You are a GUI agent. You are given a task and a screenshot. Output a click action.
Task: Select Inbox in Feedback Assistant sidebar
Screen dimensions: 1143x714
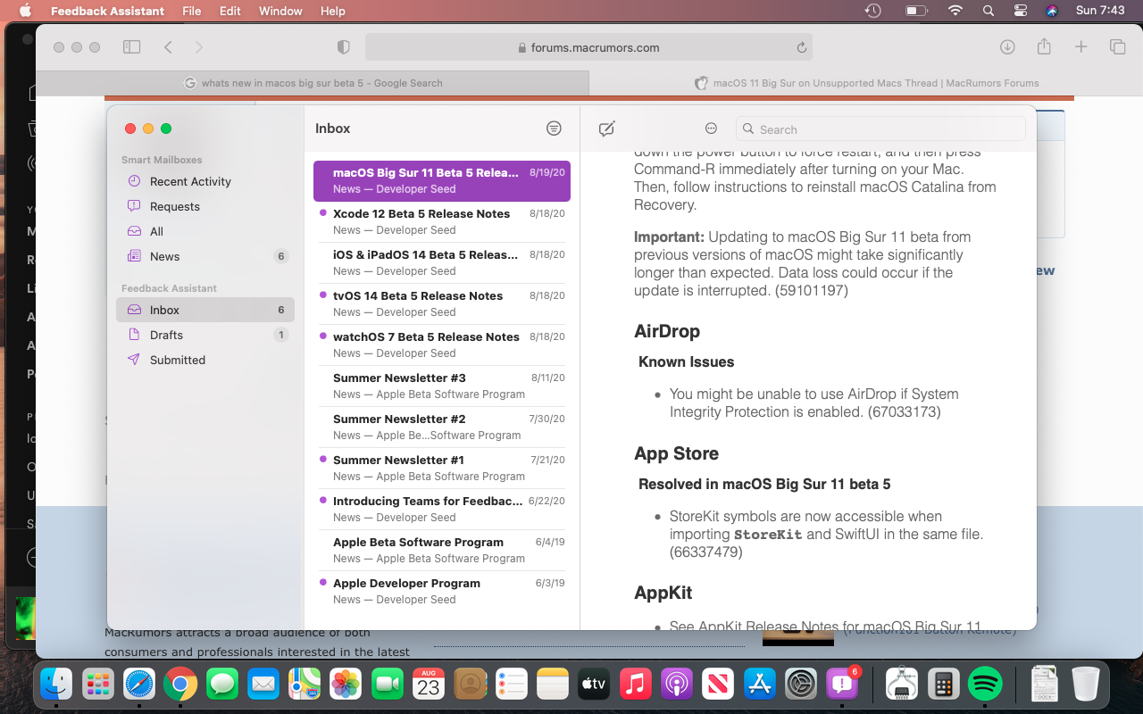point(205,310)
